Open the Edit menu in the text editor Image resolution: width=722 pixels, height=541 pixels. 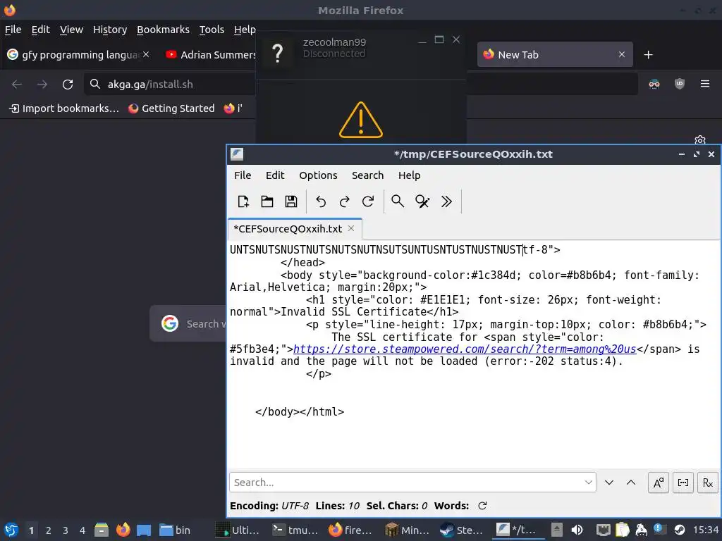(275, 175)
